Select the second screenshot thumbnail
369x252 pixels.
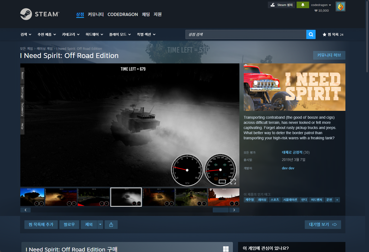[x=61, y=197]
